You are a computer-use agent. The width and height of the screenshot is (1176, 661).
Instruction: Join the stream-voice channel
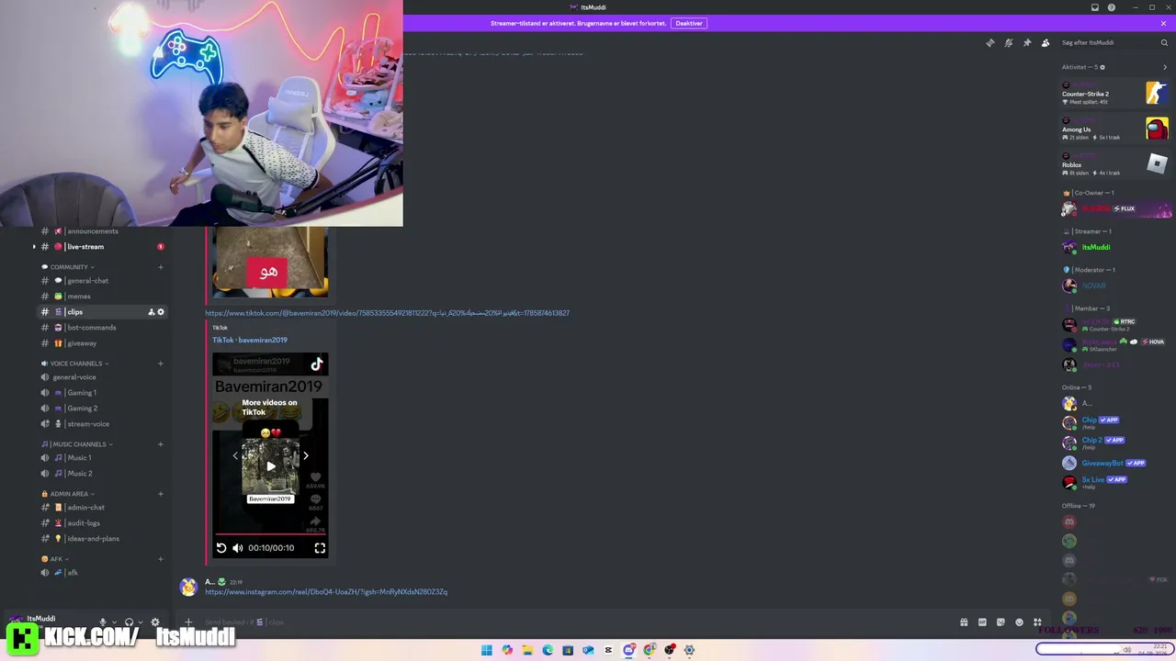102,424
